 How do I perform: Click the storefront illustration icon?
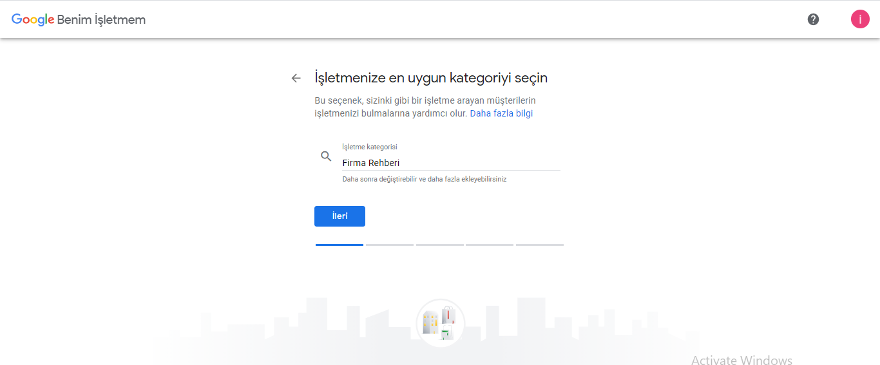click(440, 323)
